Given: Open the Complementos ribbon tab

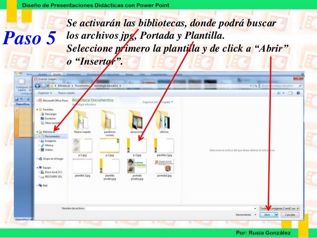Looking at the screenshot, I should (x=159, y=75).
